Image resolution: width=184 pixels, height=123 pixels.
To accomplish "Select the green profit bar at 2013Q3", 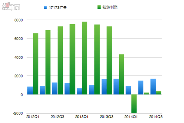I will (x=109, y=61).
